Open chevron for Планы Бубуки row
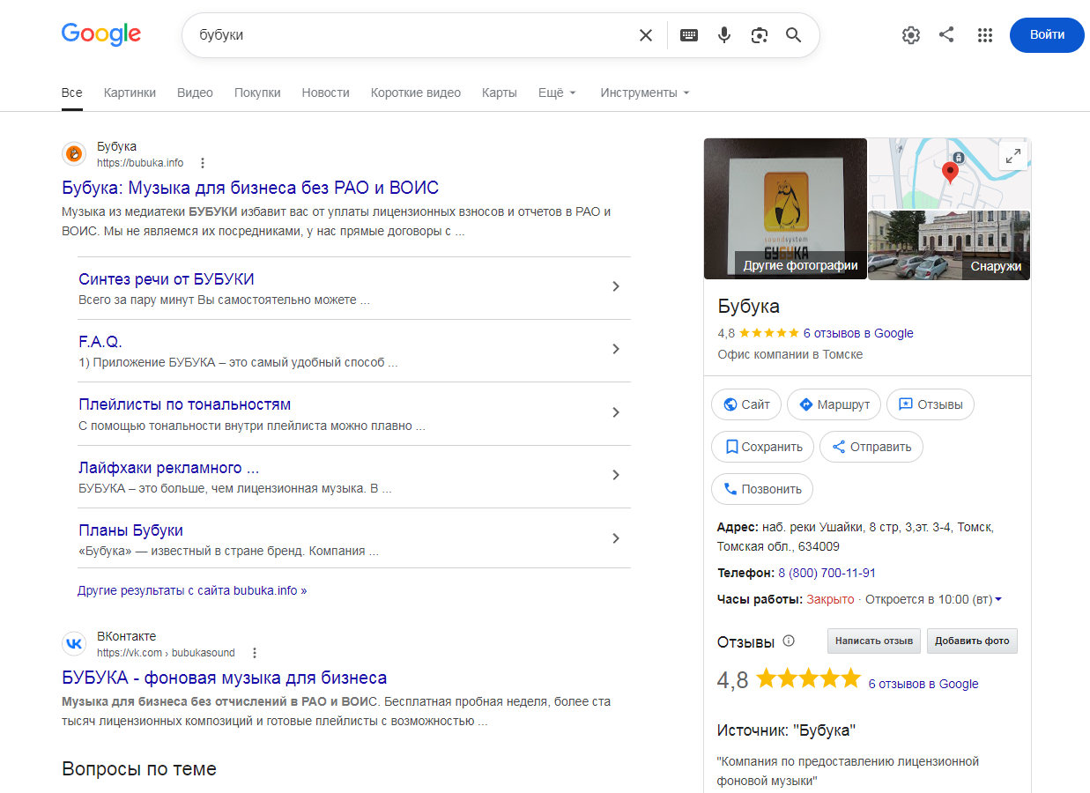 coord(616,538)
